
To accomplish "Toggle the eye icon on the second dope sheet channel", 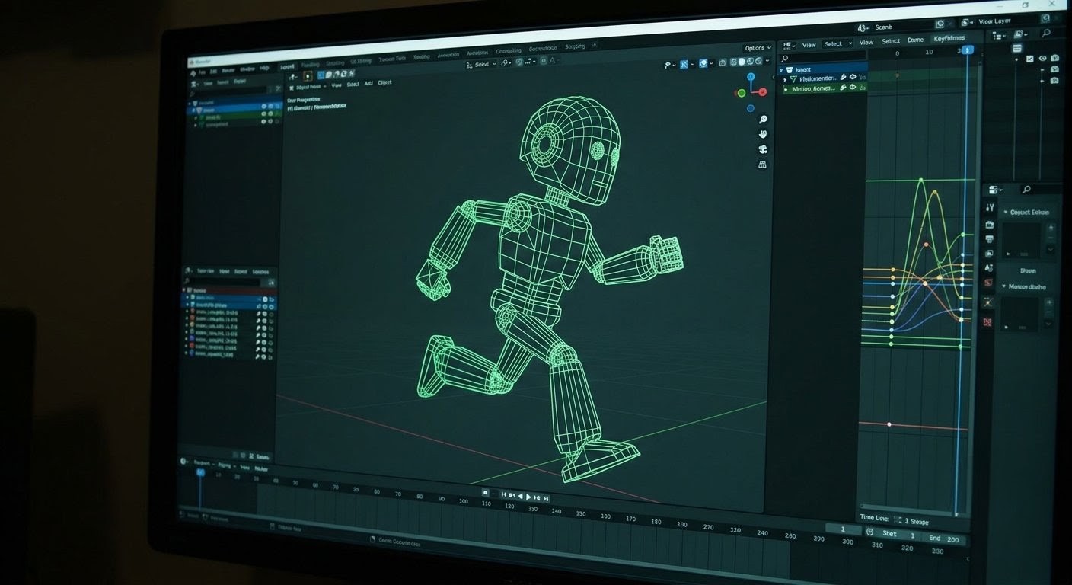I will pyautogui.click(x=853, y=77).
